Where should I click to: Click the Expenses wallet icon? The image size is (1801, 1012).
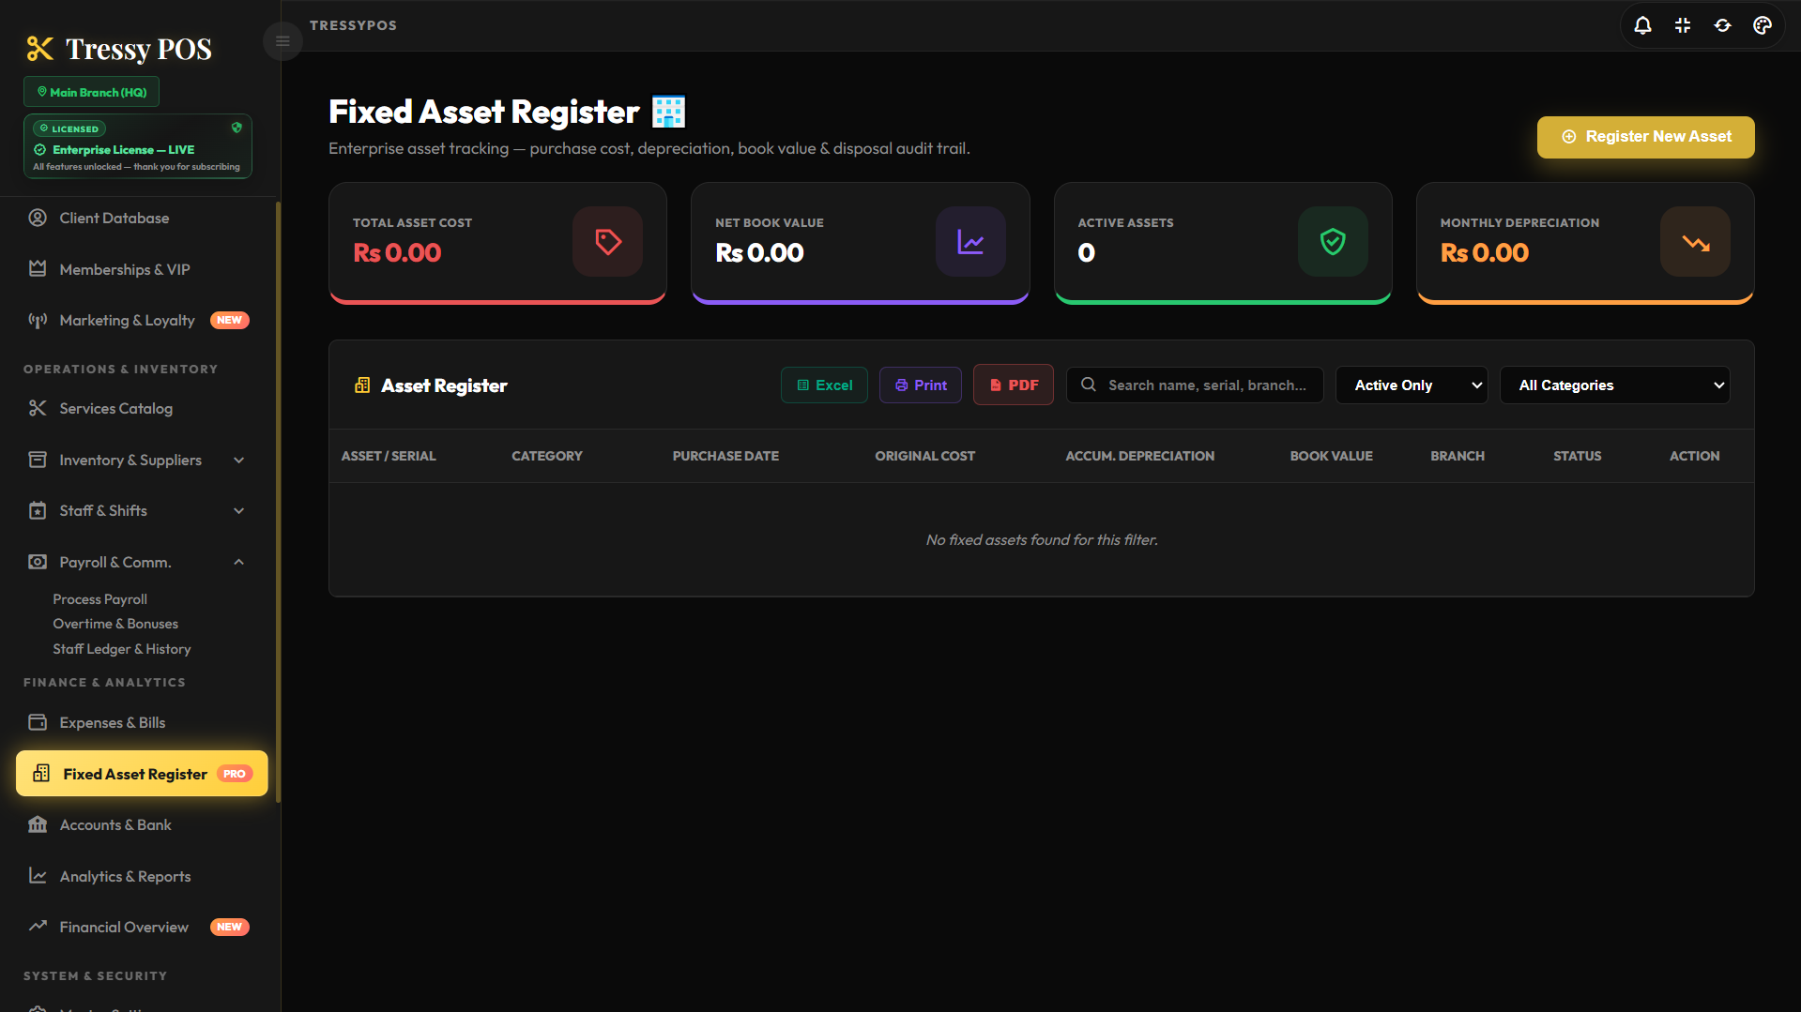(x=38, y=722)
